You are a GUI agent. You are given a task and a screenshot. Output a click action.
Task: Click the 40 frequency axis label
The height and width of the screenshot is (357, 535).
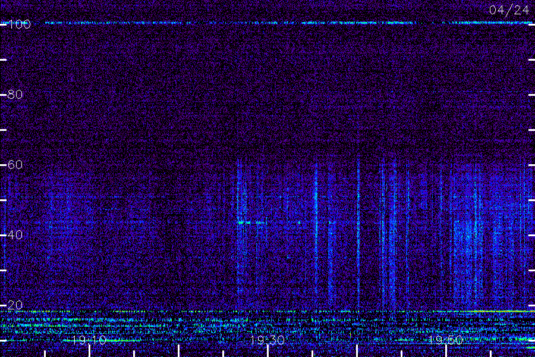coord(15,235)
